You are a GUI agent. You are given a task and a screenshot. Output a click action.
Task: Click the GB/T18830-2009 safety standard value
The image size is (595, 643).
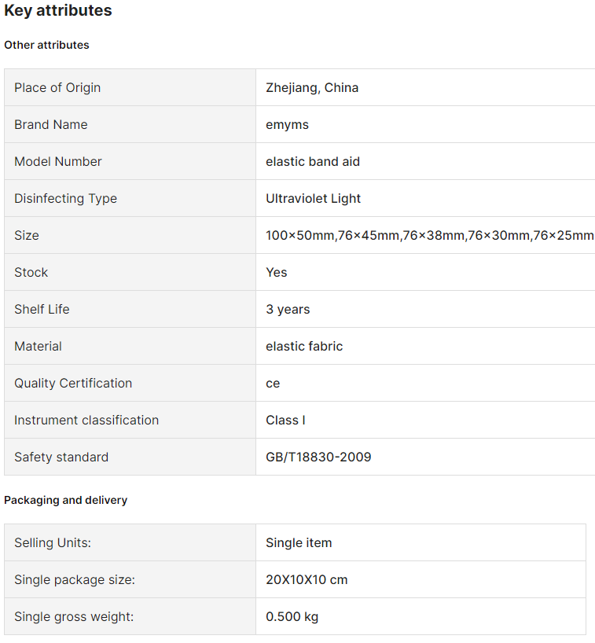318,457
